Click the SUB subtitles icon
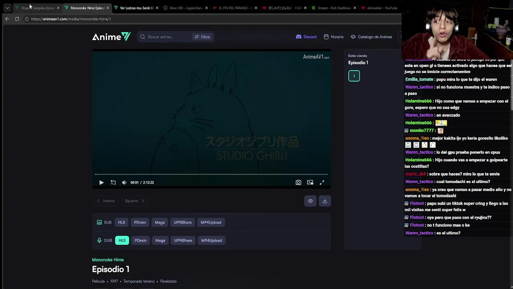The width and height of the screenshot is (513, 289). coord(99,222)
